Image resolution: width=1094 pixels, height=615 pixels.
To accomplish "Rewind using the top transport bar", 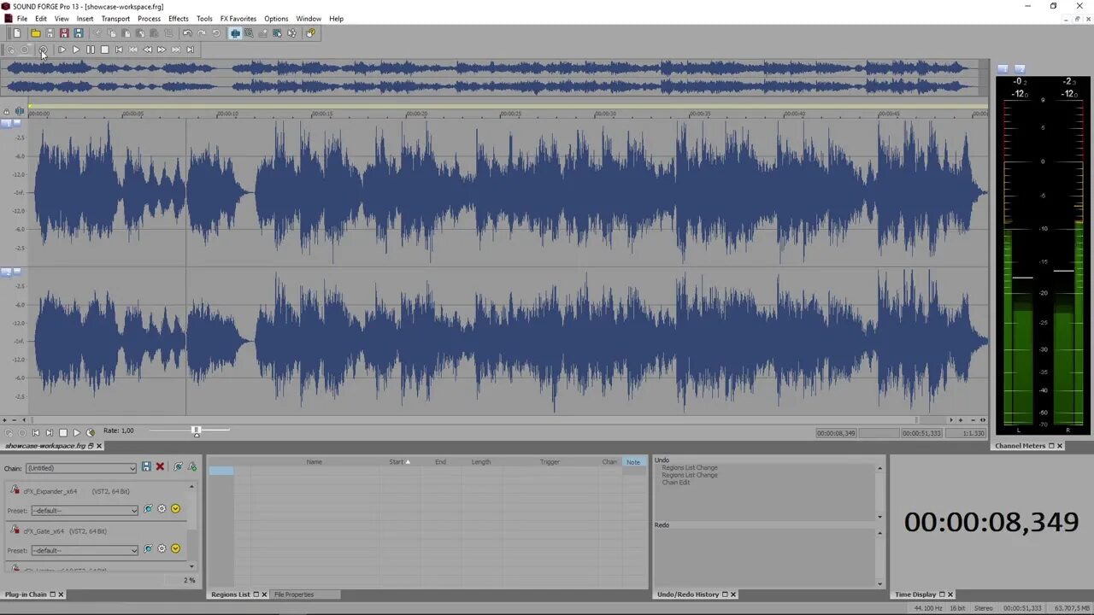I will pyautogui.click(x=147, y=50).
